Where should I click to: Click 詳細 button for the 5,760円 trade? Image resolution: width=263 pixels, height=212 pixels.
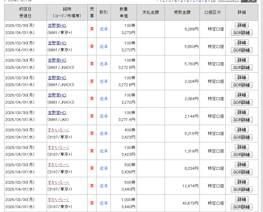[242, 60]
